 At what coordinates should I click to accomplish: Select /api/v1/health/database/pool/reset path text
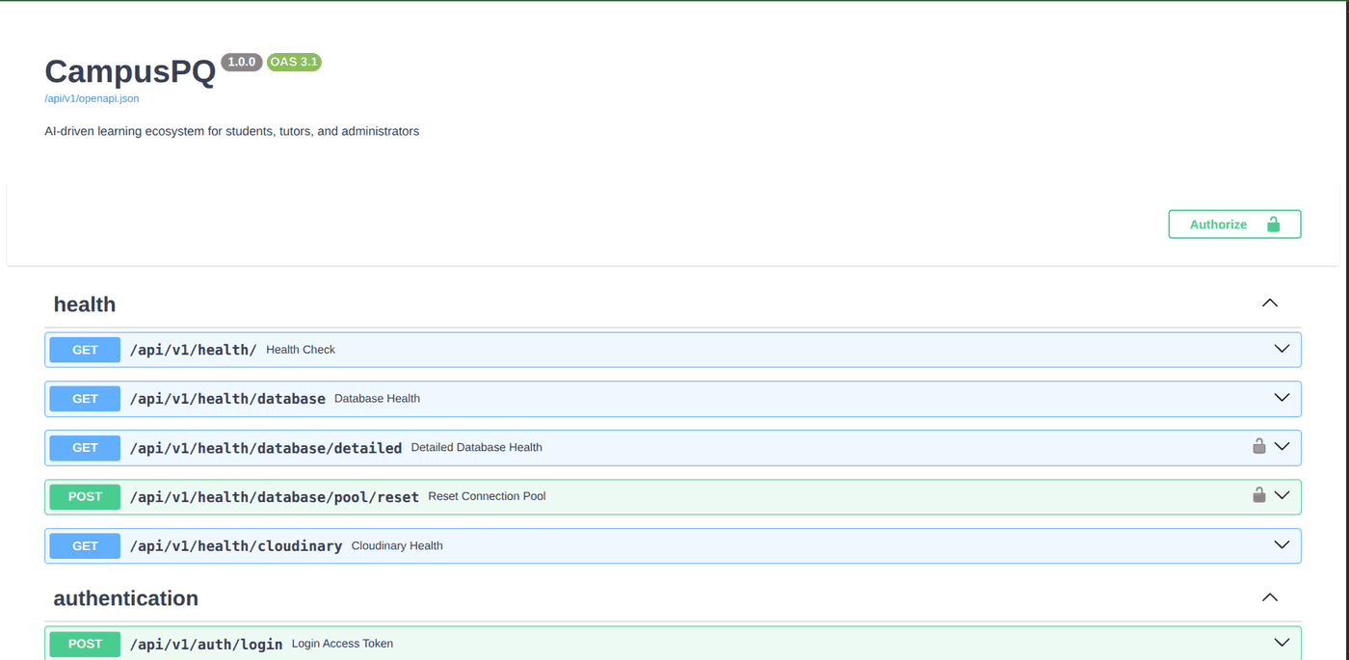coord(275,497)
